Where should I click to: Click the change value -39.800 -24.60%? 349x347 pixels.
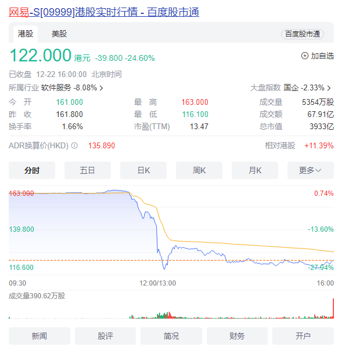[x=125, y=58]
